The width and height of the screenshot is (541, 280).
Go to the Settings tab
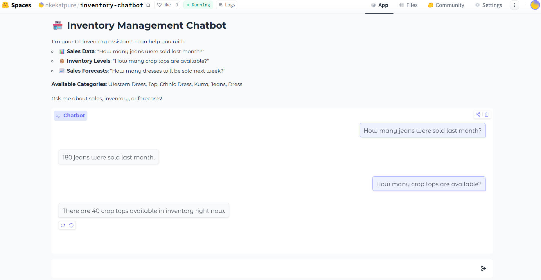(488, 5)
